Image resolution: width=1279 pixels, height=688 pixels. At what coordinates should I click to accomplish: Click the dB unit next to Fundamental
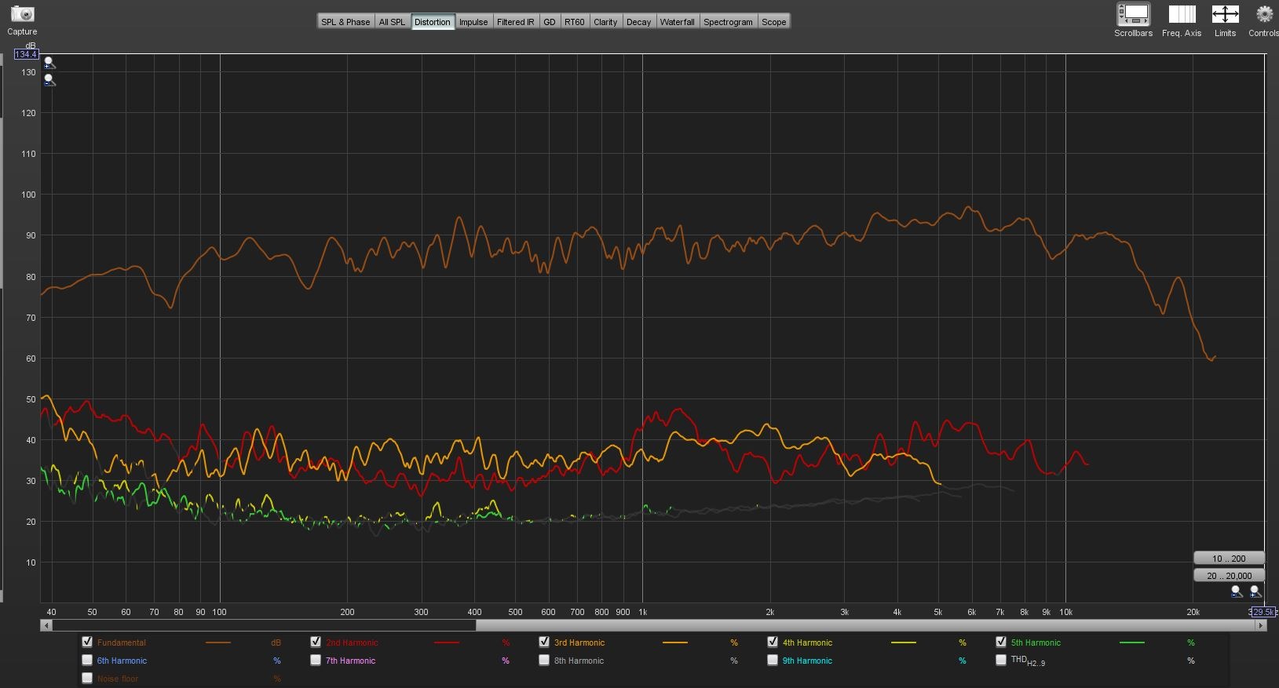[x=276, y=642]
